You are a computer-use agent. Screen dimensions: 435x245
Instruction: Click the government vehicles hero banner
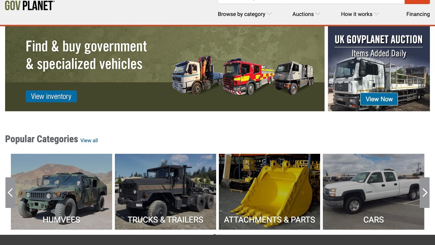tap(165, 69)
